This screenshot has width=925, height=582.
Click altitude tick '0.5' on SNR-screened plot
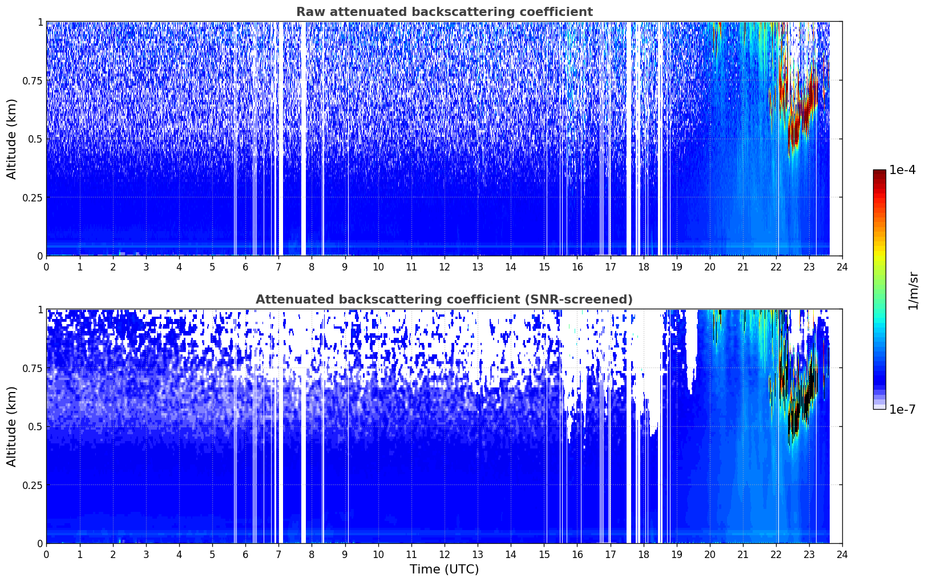(x=35, y=426)
